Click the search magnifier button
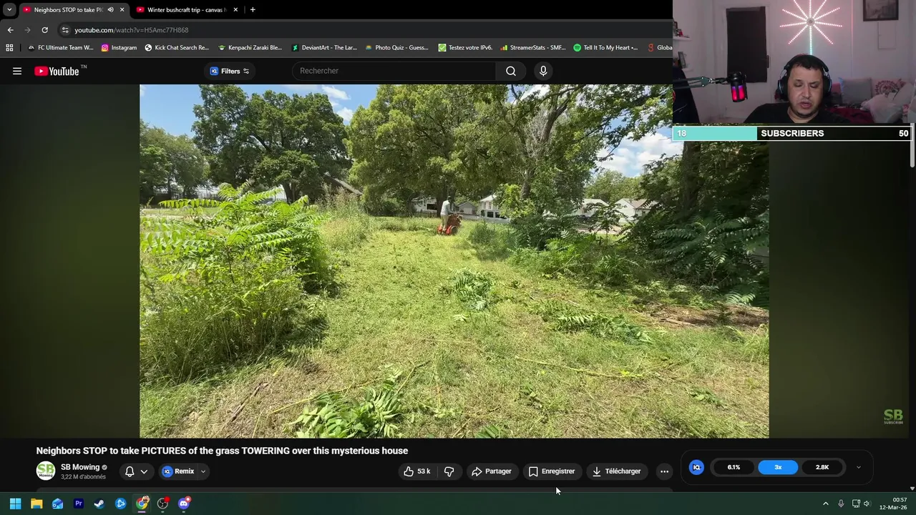The width and height of the screenshot is (916, 515). tap(511, 71)
